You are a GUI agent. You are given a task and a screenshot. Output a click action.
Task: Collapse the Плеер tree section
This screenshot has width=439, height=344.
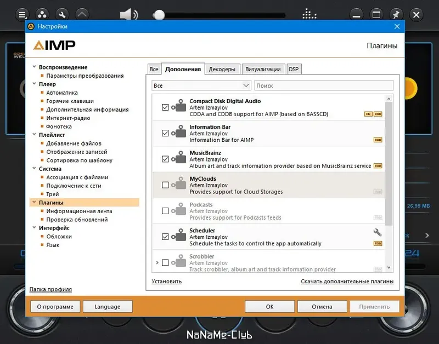point(34,84)
